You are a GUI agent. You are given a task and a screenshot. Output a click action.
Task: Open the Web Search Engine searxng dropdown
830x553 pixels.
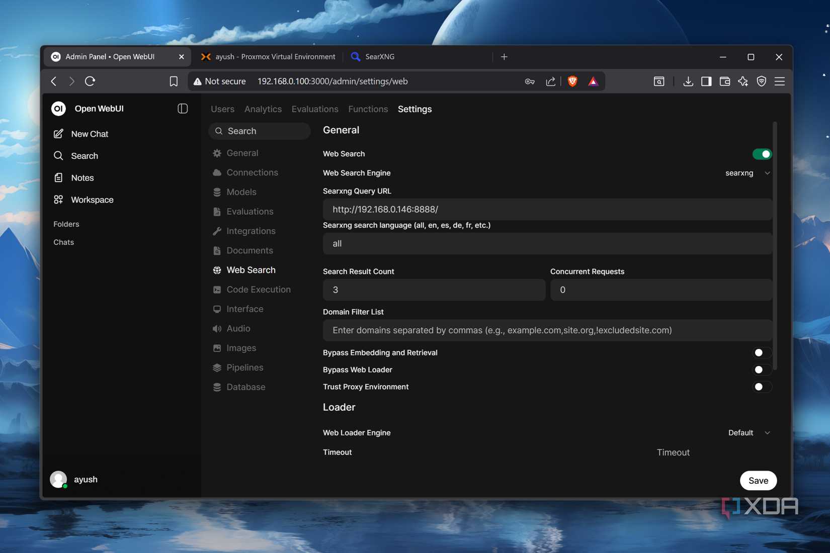(x=748, y=173)
